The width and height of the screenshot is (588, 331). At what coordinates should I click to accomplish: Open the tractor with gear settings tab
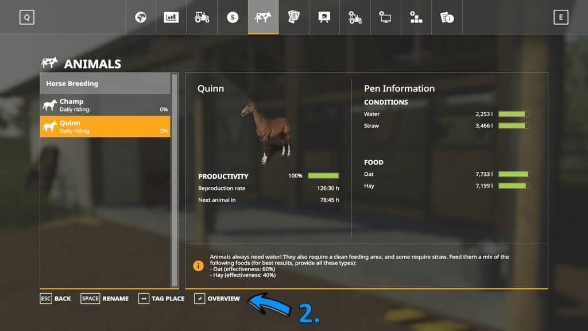[355, 17]
